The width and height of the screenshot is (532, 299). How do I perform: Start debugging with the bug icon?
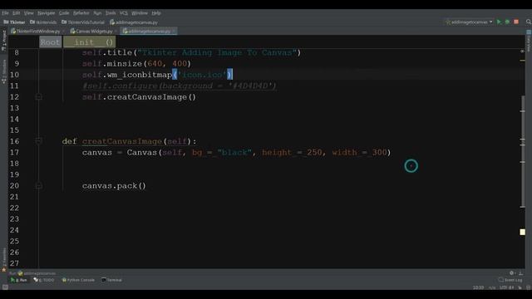(x=507, y=22)
